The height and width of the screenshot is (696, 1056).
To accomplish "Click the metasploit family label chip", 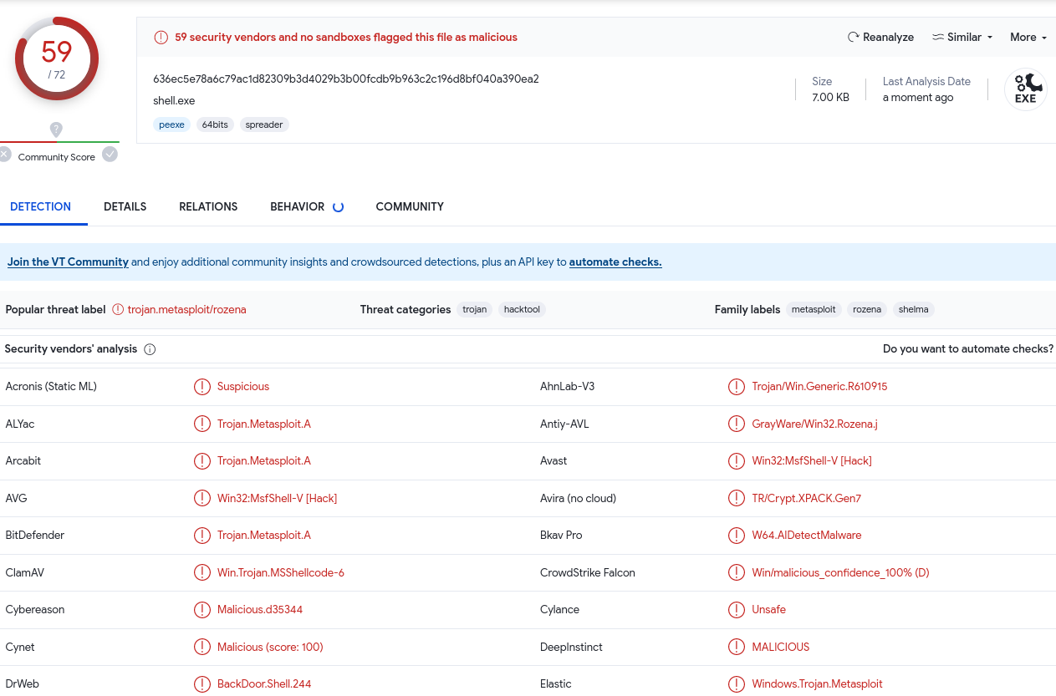I will (x=814, y=309).
